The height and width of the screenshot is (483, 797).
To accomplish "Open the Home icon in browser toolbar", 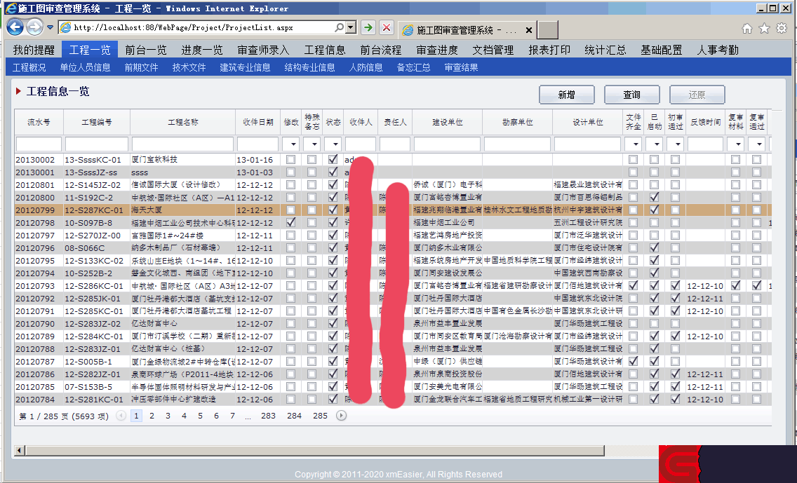I will (746, 29).
